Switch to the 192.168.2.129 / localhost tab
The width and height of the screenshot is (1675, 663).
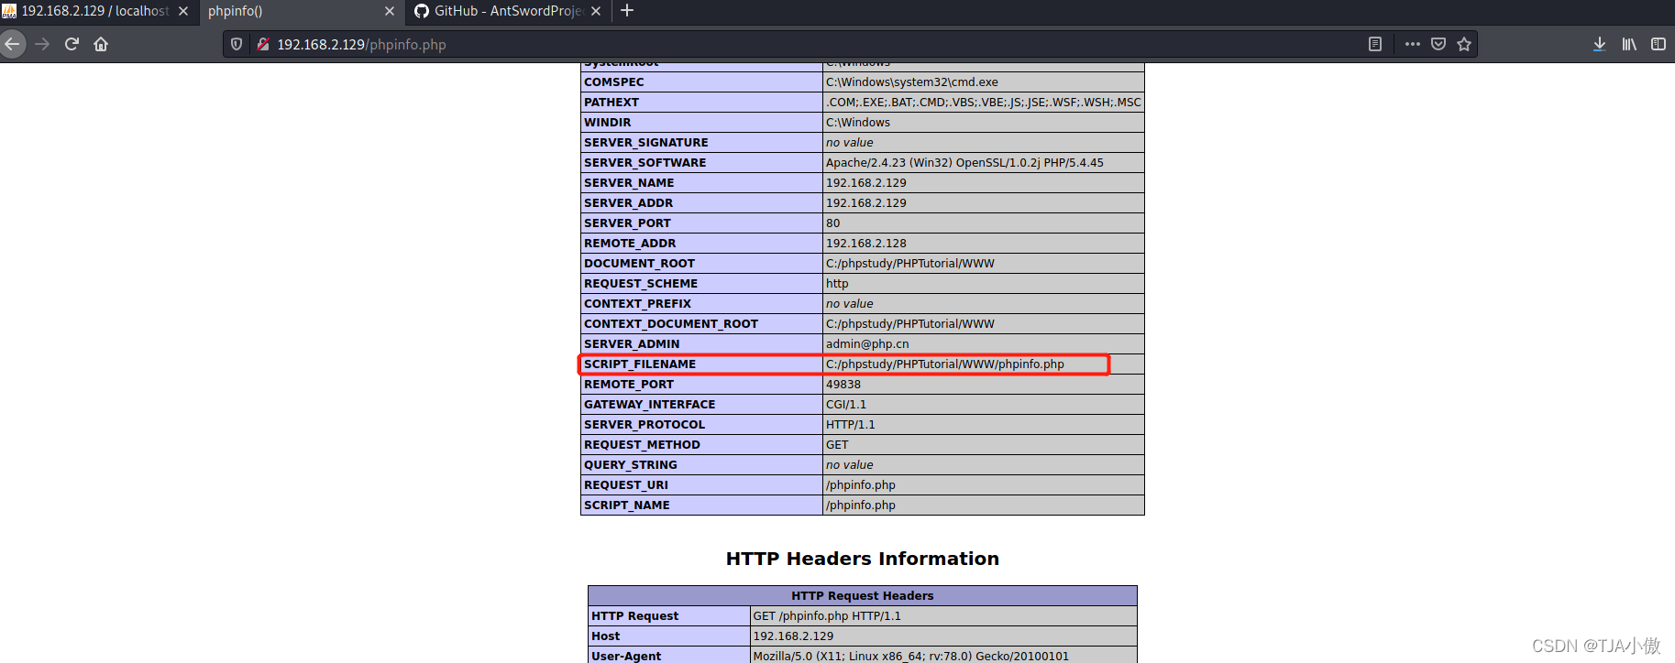coord(95,11)
